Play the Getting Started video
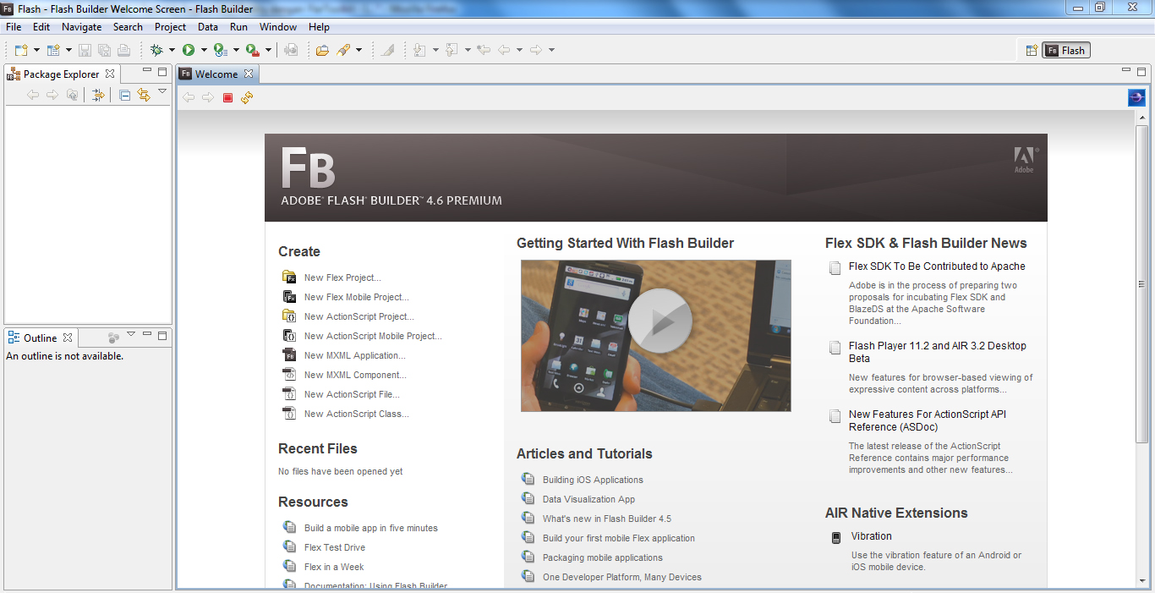Viewport: 1155px width, 593px height. (660, 321)
